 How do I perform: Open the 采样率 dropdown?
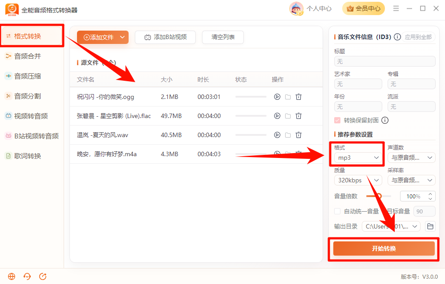click(x=412, y=180)
